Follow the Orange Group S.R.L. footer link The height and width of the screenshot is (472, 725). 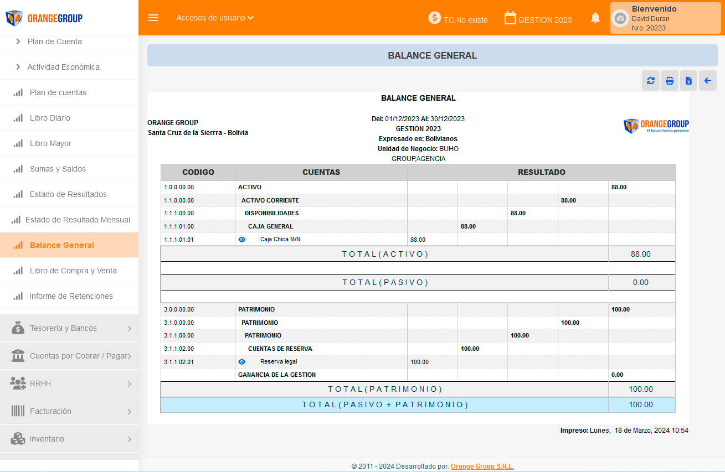(482, 466)
